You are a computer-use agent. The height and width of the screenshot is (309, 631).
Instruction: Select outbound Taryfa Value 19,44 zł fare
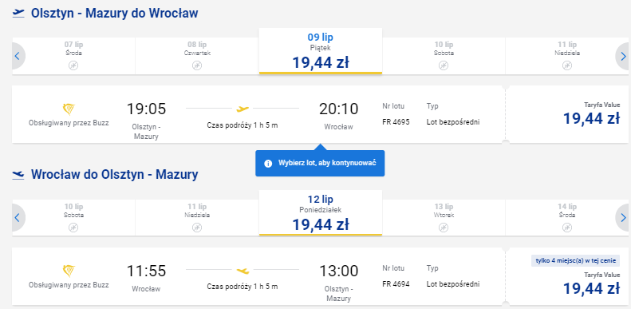pos(566,114)
